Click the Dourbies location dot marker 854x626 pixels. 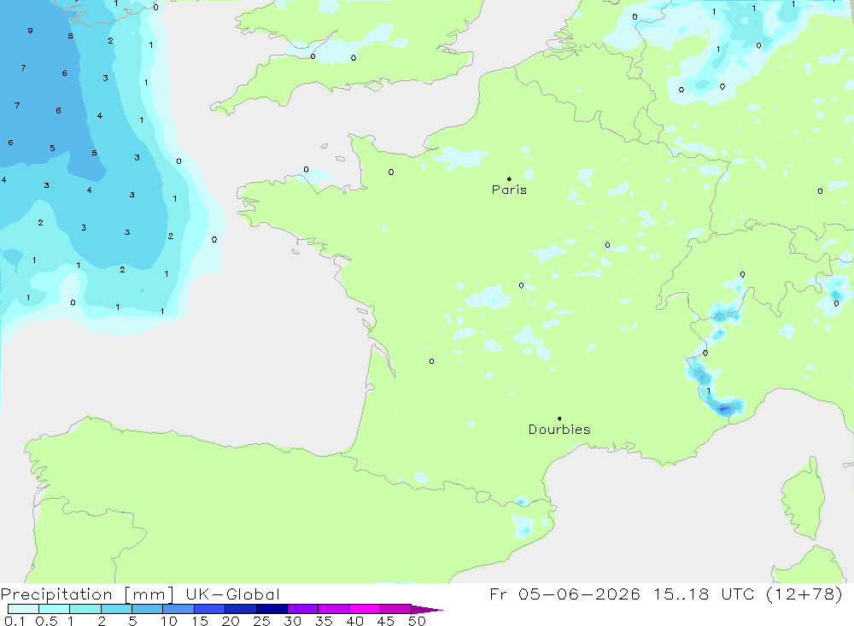559,418
